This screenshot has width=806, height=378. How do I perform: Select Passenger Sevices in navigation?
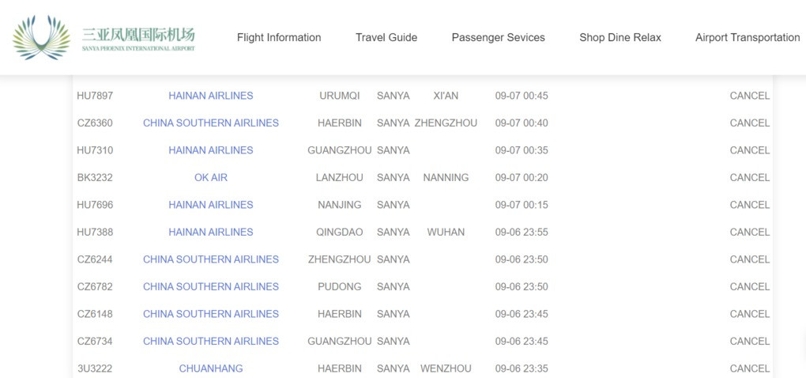498,37
